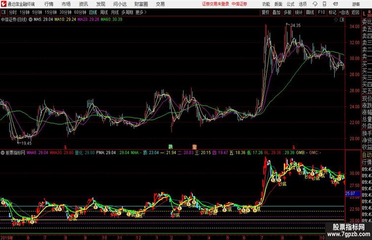The height and width of the screenshot is (240, 372).
Task: Click the 34.35 high price marker
Action: [x=296, y=26]
